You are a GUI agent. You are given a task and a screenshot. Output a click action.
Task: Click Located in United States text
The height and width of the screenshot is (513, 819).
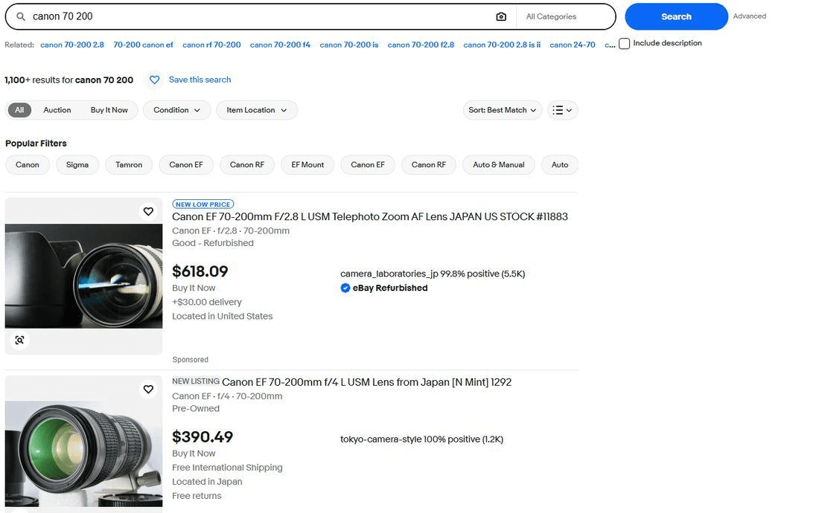222,316
